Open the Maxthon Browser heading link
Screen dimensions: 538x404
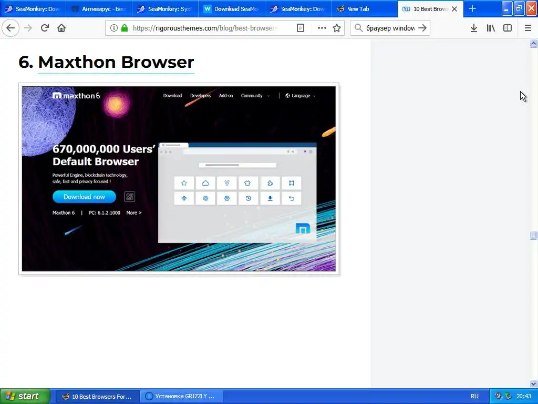tap(116, 62)
